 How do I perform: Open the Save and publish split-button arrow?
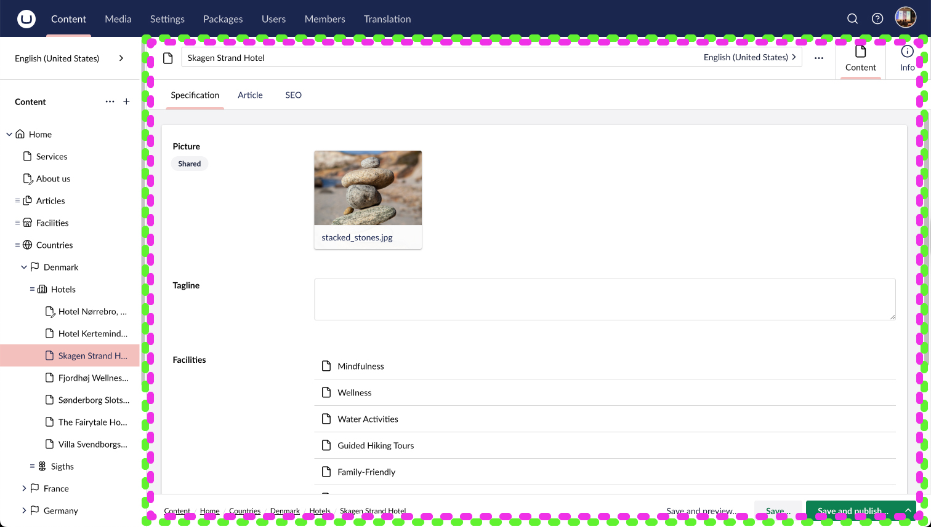908,510
